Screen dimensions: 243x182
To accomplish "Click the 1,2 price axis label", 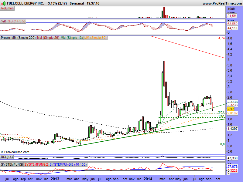I will coord(230,135).
